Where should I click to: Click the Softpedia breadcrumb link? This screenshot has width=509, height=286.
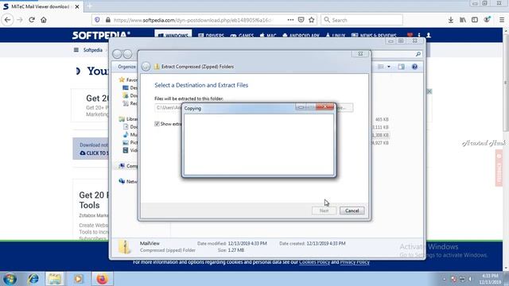[93, 50]
